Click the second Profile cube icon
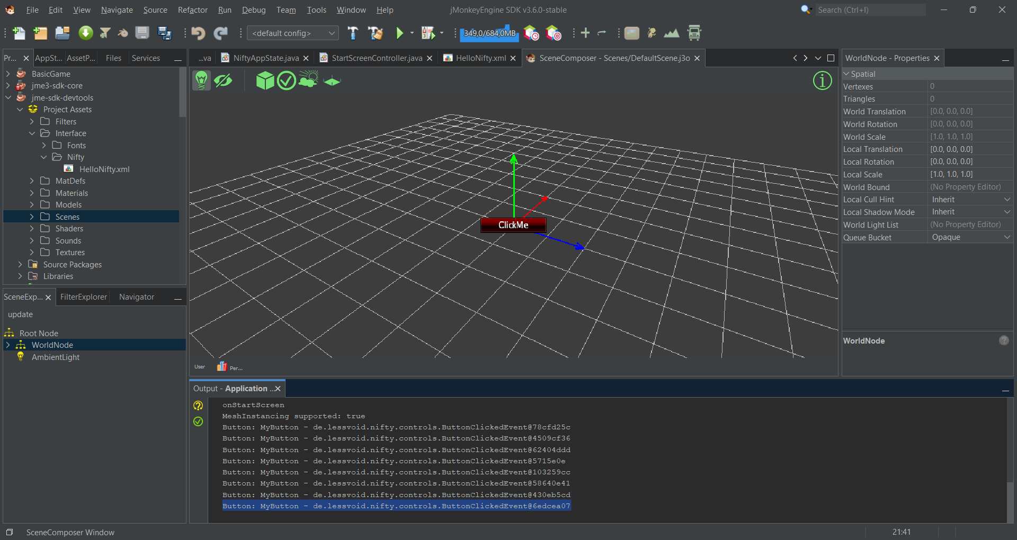Viewport: 1017px width, 540px height. pos(553,33)
